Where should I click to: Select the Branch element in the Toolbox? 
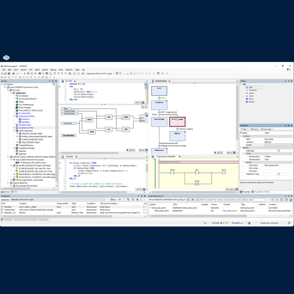click(x=251, y=102)
